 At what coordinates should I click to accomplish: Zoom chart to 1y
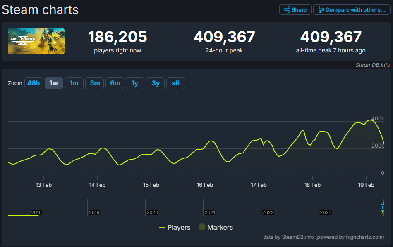135,83
